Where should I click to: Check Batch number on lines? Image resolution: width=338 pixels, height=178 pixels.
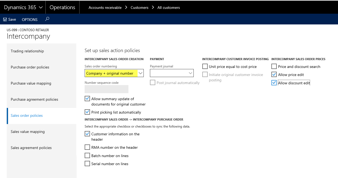point(87,156)
